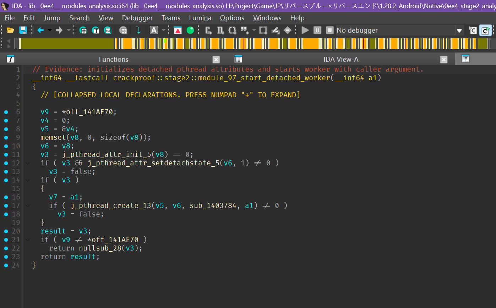
Task: Click the bright green marker in navigation band
Action: point(165,41)
